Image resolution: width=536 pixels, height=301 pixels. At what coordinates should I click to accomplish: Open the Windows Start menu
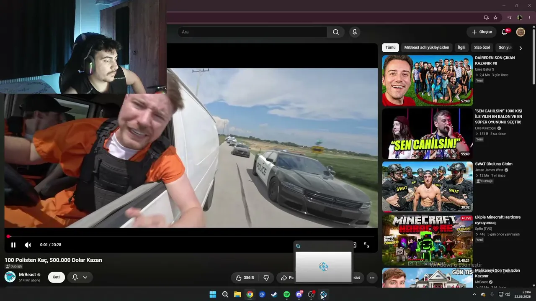point(213,294)
